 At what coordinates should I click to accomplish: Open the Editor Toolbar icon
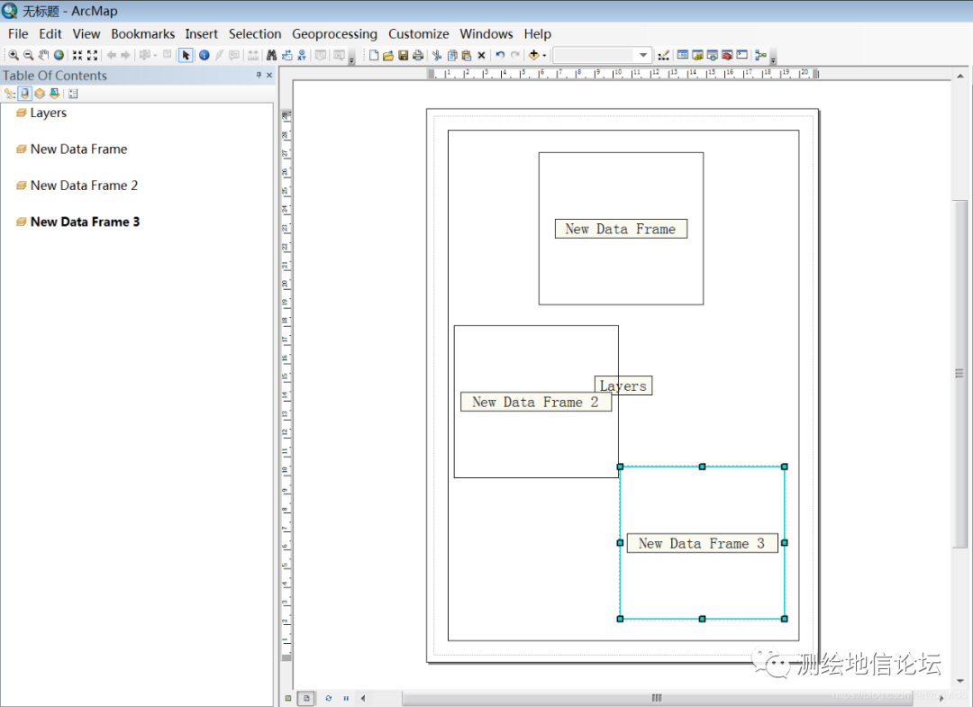coord(664,56)
